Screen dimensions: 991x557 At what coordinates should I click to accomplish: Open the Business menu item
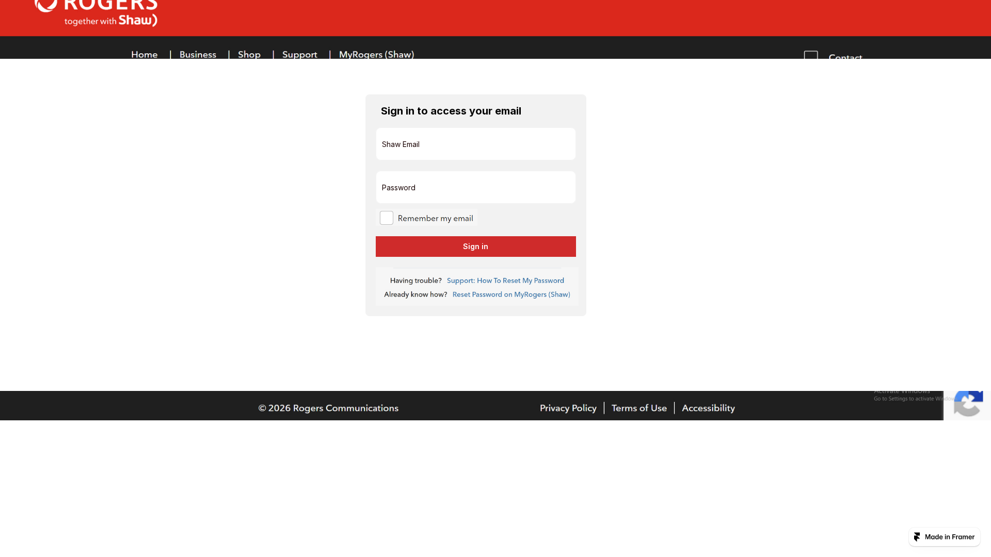tap(198, 54)
